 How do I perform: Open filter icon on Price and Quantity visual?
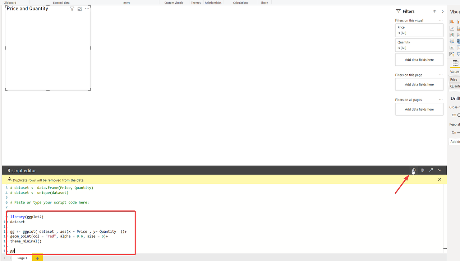click(72, 9)
